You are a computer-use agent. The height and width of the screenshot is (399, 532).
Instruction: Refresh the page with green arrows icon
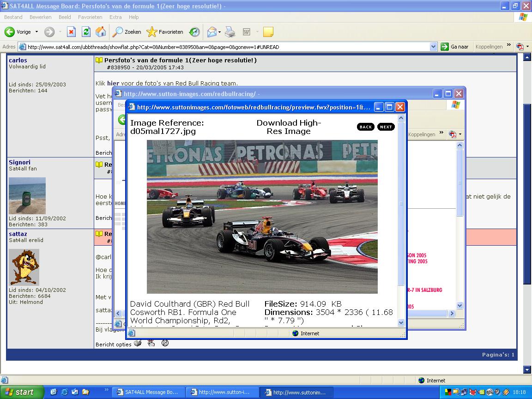click(86, 32)
